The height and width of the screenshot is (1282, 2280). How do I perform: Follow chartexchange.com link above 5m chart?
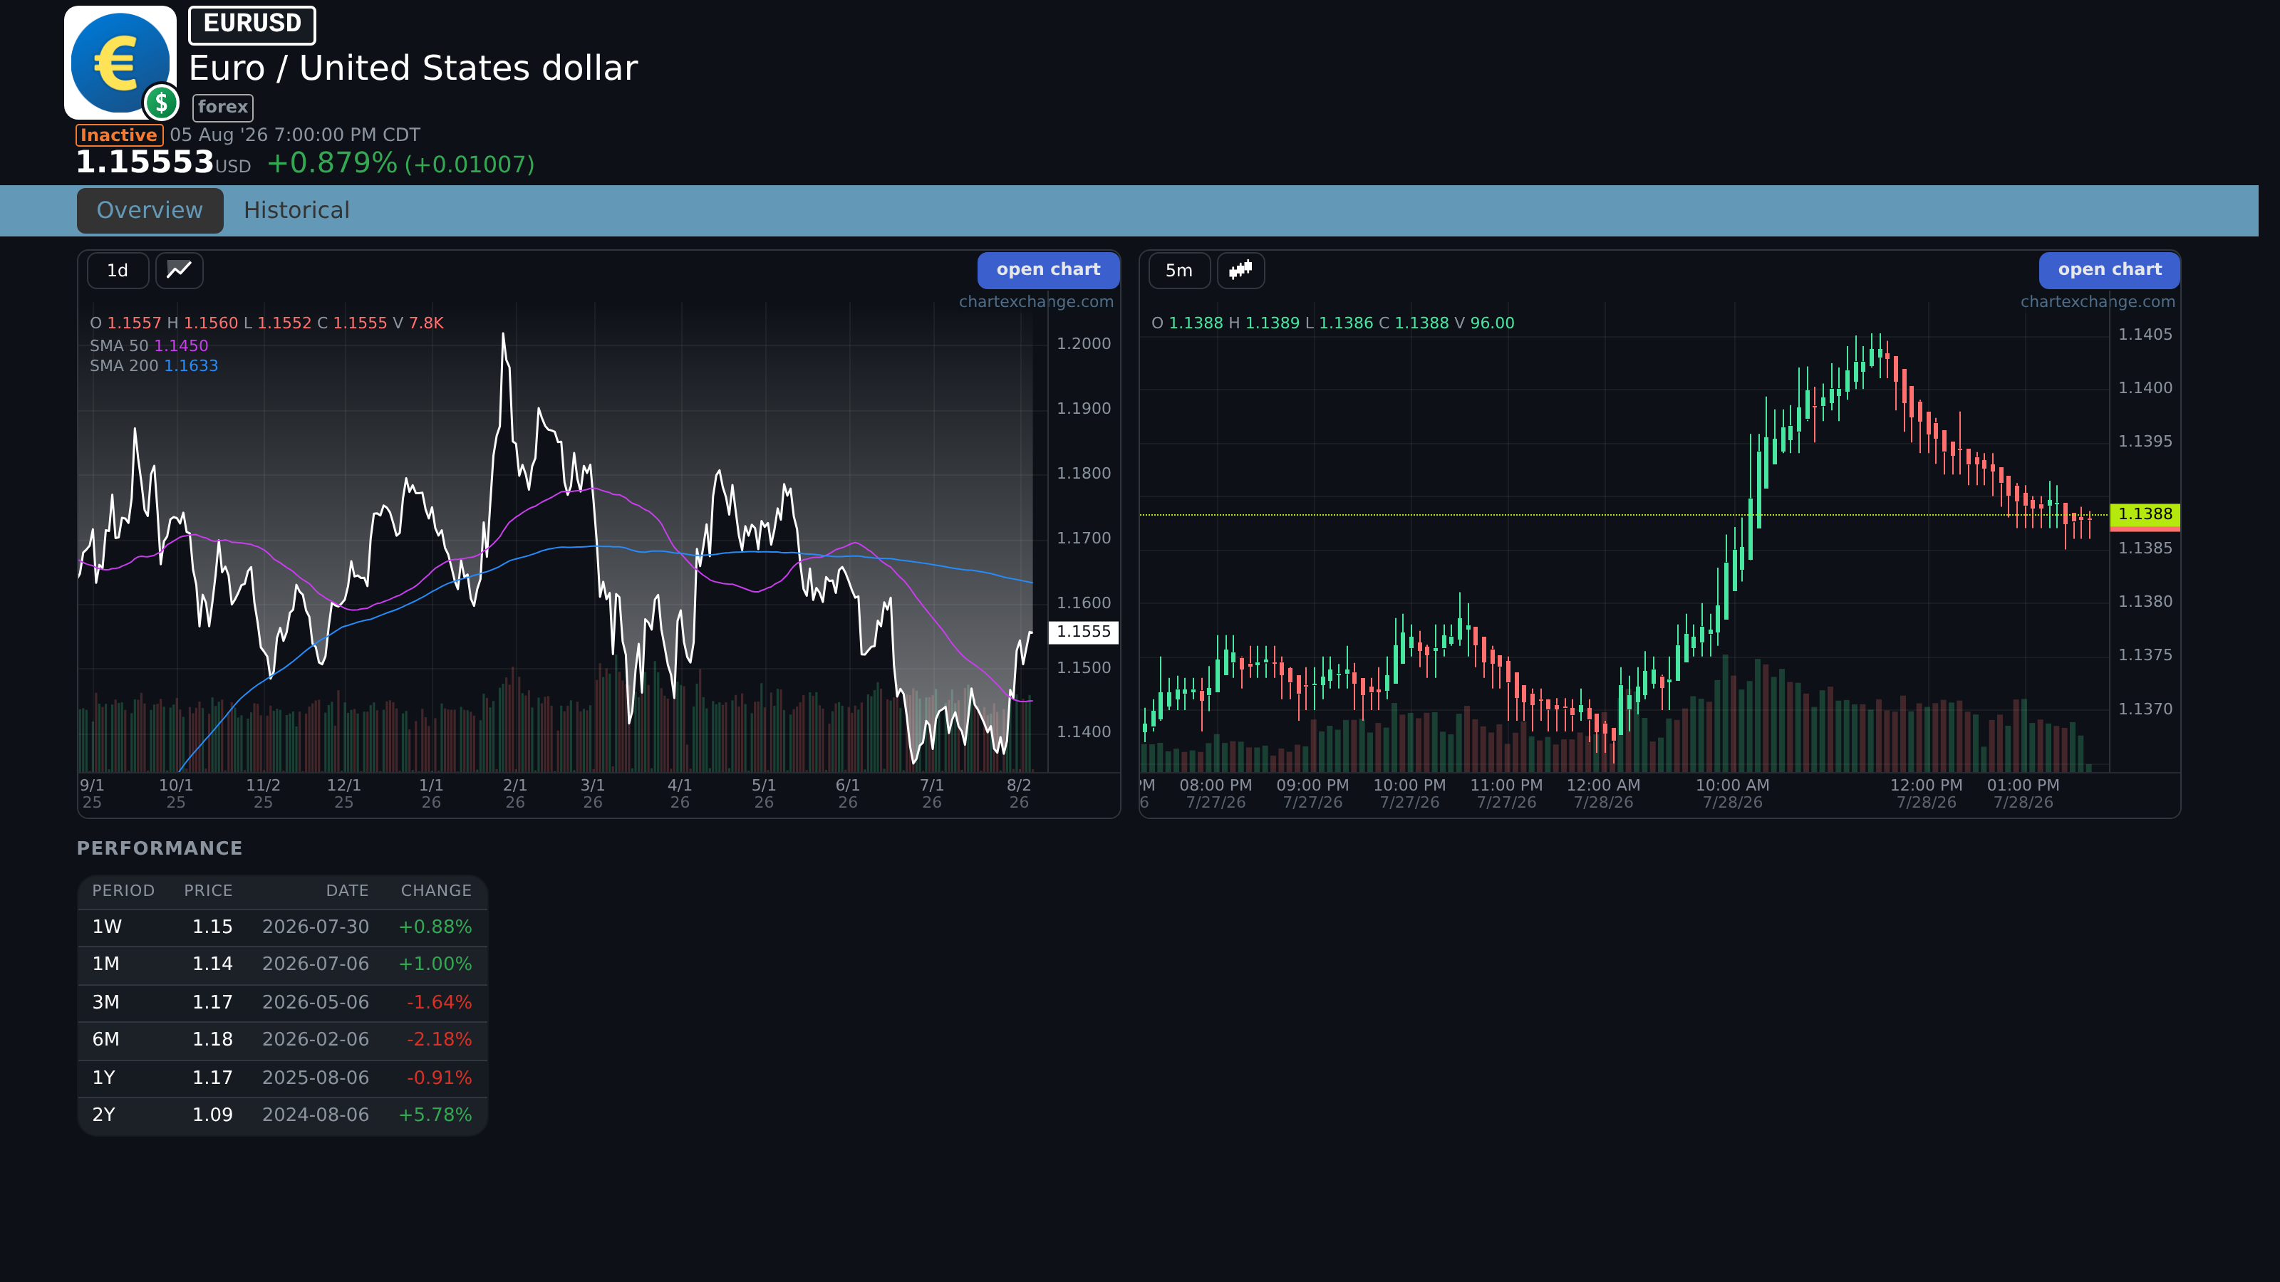coord(2097,302)
